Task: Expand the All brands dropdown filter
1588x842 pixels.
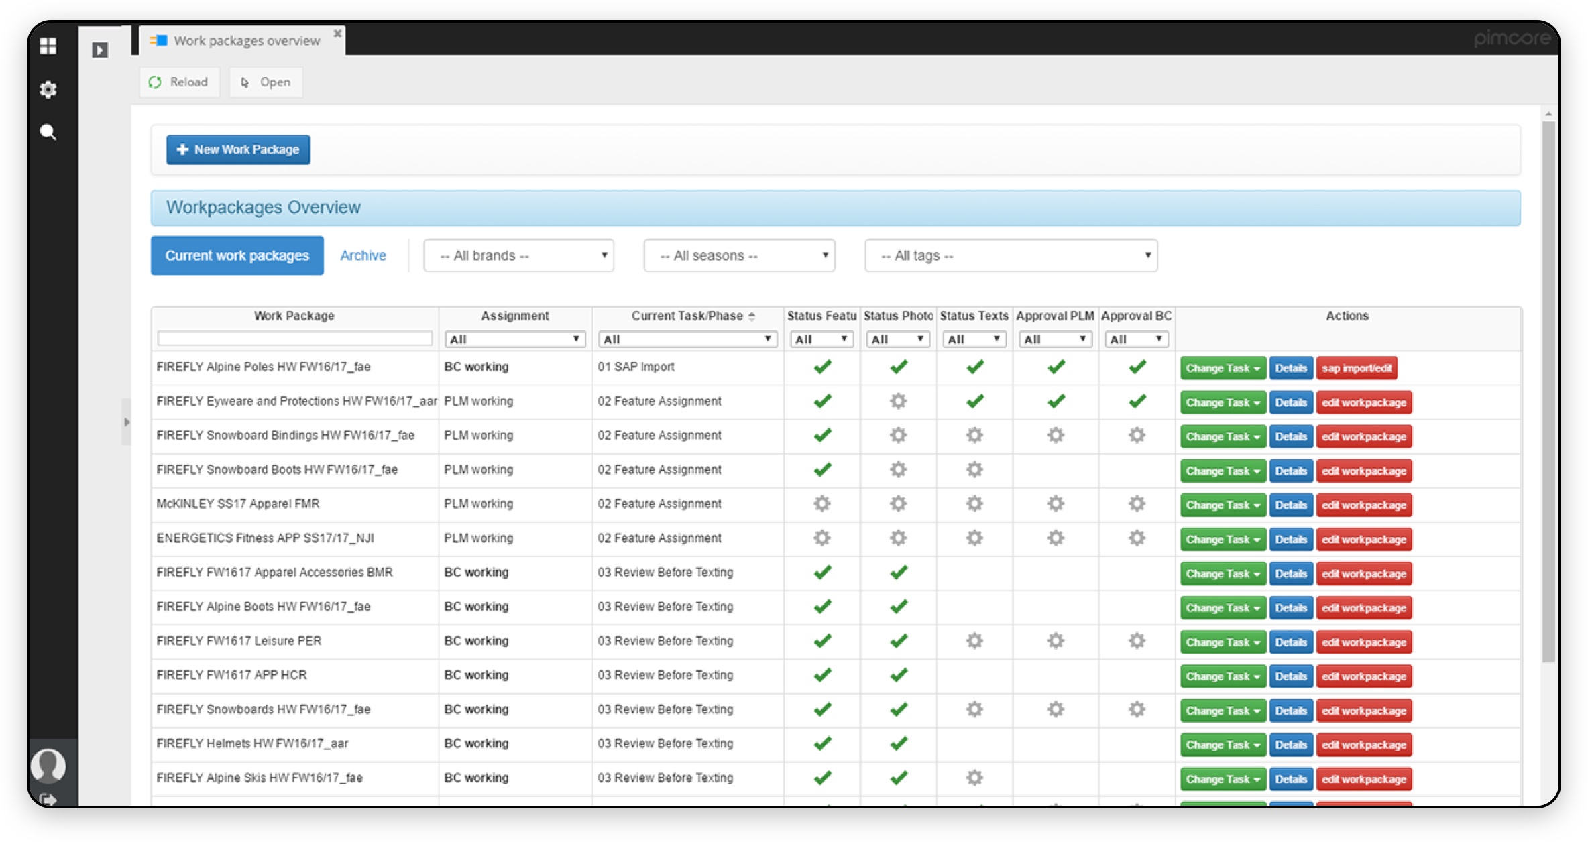Action: (518, 255)
